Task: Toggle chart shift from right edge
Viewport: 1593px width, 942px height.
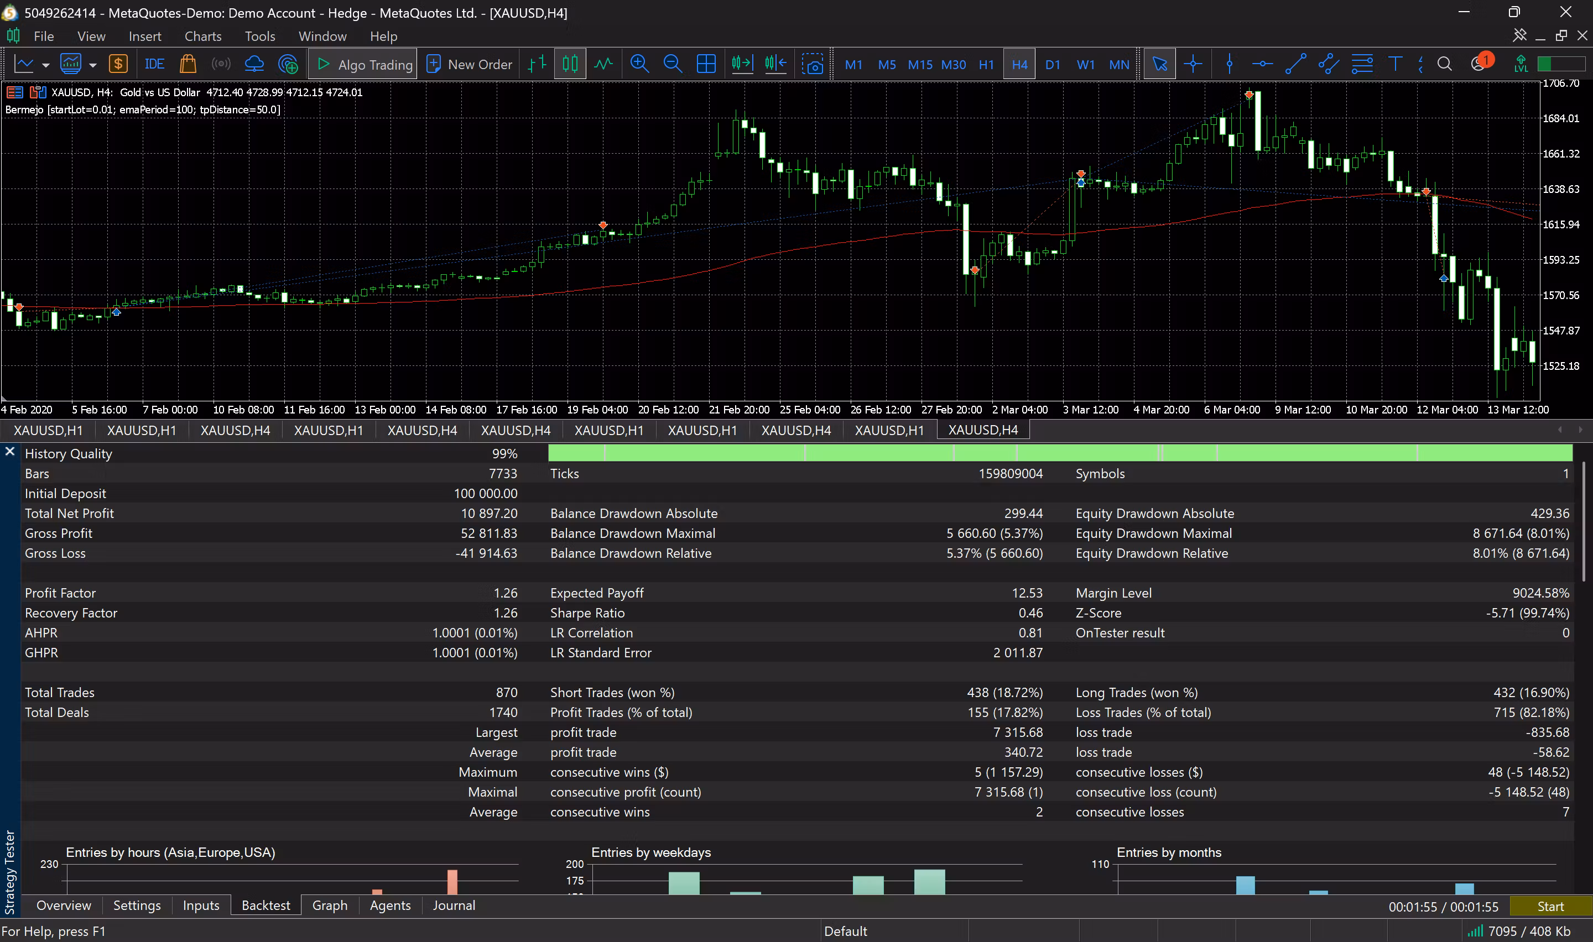Action: (775, 64)
